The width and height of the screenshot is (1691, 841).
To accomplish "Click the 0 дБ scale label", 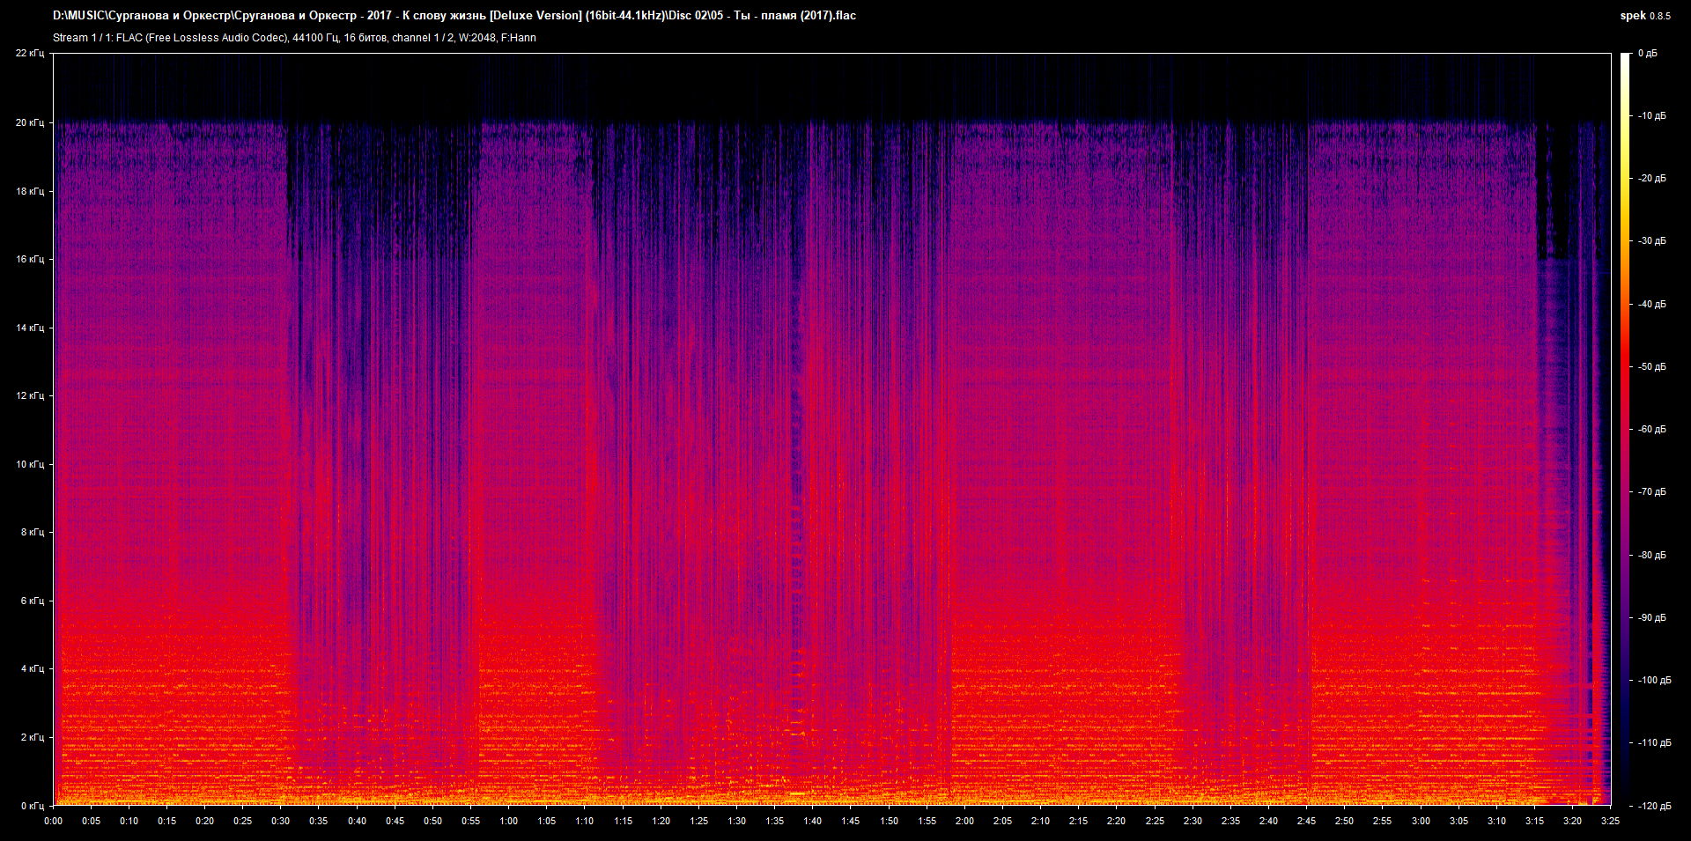I will (x=1647, y=54).
